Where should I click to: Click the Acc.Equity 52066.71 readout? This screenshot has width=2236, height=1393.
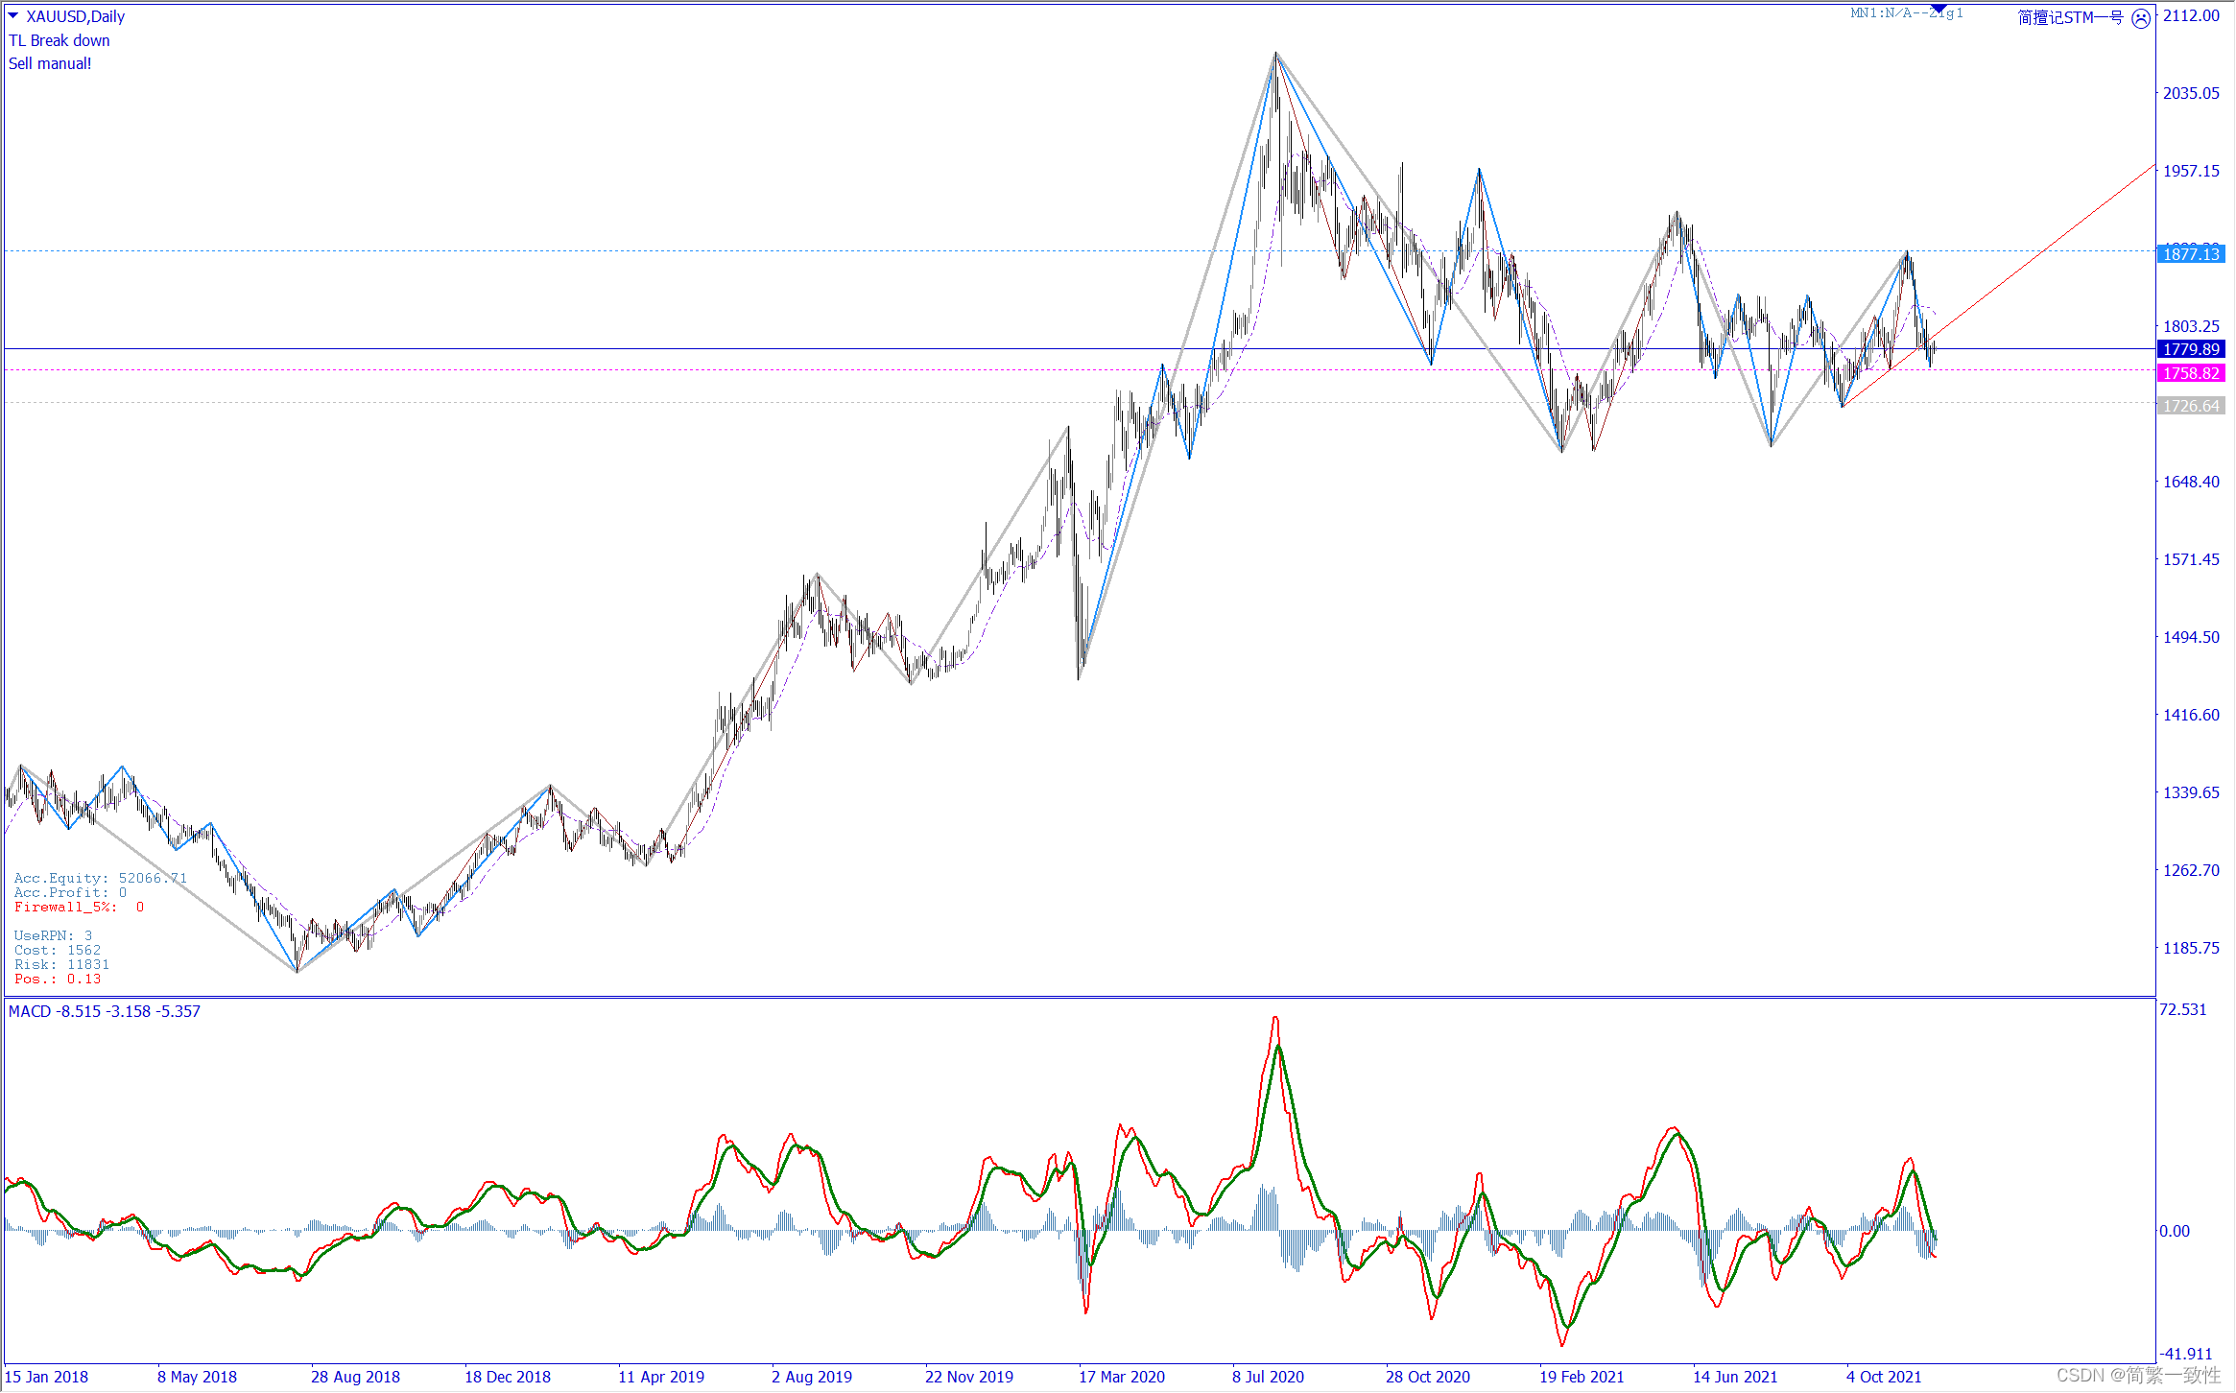coord(100,878)
